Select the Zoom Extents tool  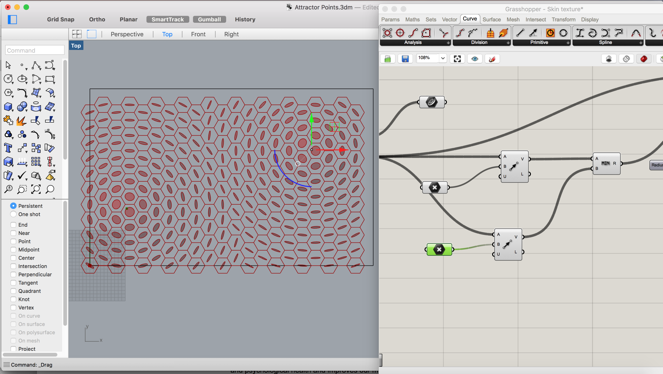tap(36, 189)
